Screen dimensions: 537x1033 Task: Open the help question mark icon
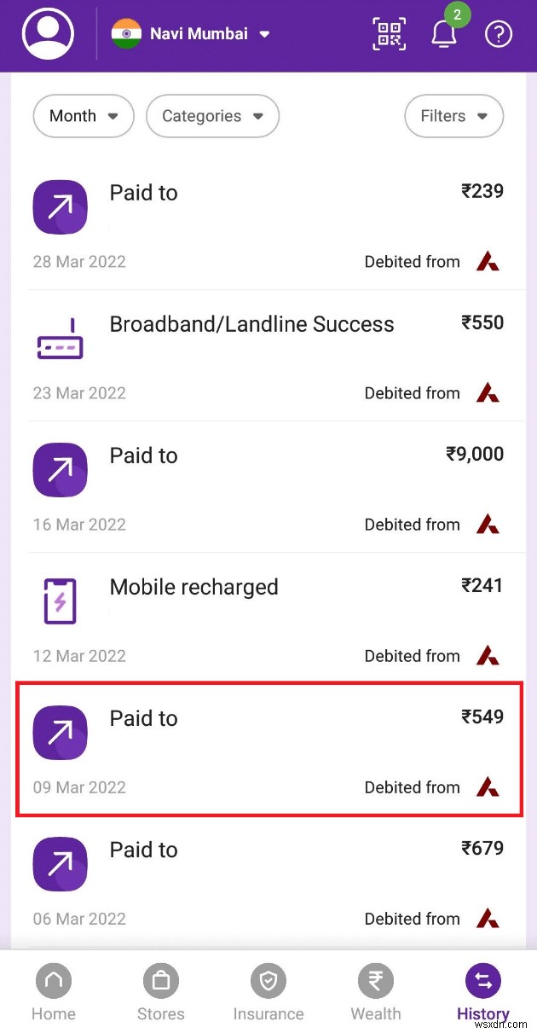tap(499, 34)
